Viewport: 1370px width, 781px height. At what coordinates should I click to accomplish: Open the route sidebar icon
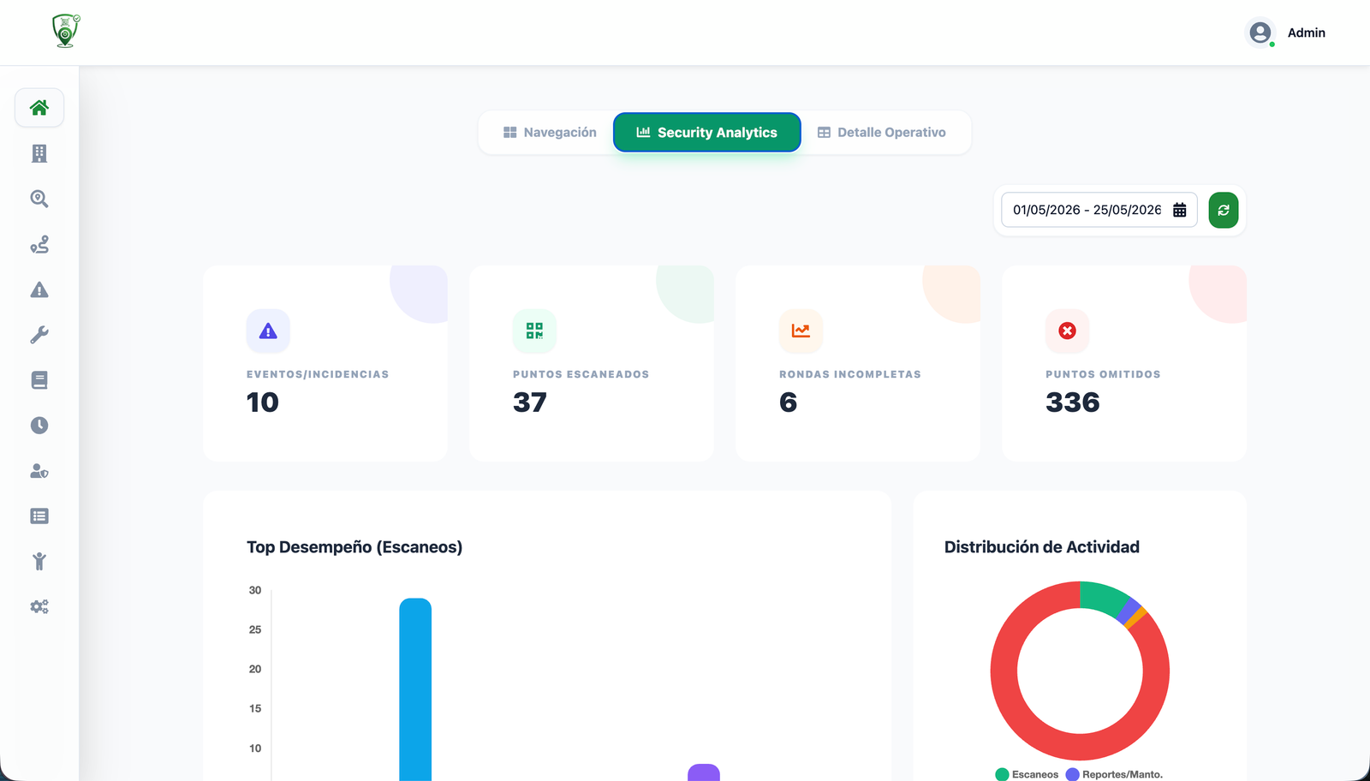[x=39, y=244]
